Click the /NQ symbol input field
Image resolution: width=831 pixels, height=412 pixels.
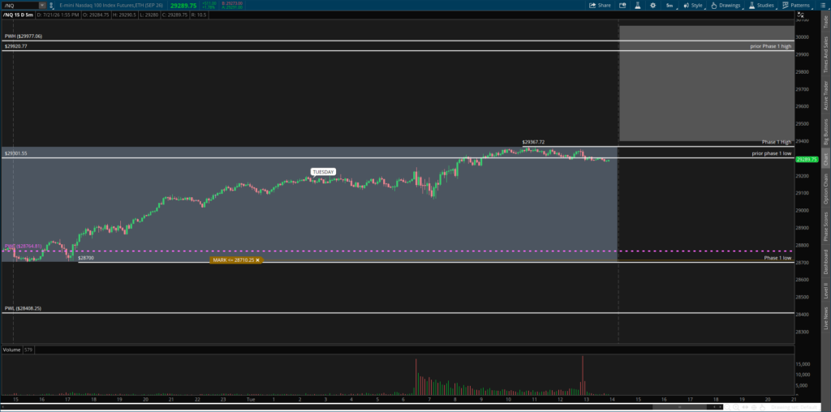[20, 6]
